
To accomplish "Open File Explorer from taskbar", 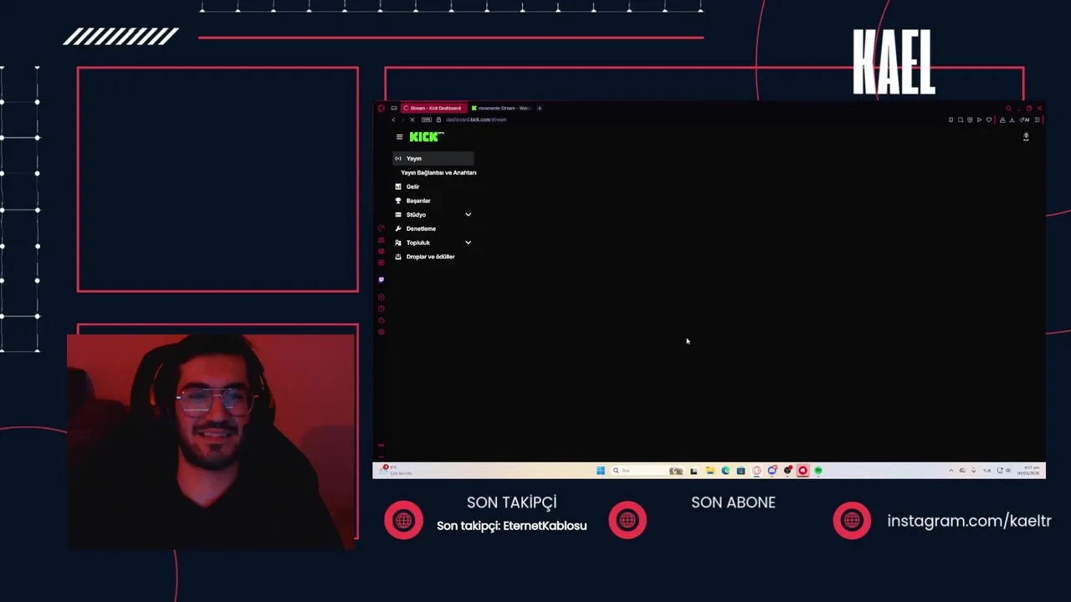I will click(710, 471).
